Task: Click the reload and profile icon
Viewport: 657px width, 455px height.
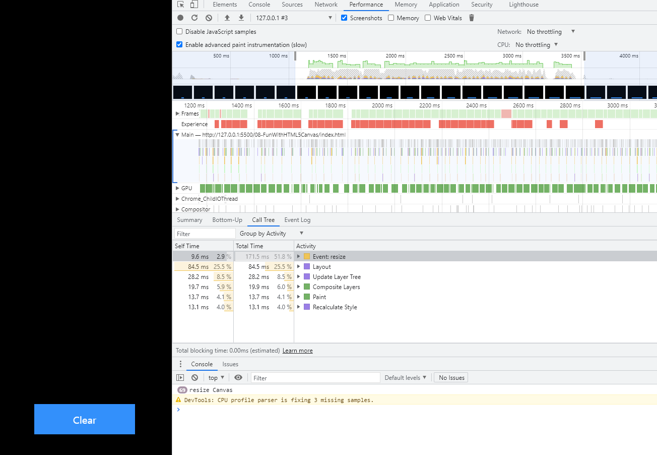Action: pos(194,18)
